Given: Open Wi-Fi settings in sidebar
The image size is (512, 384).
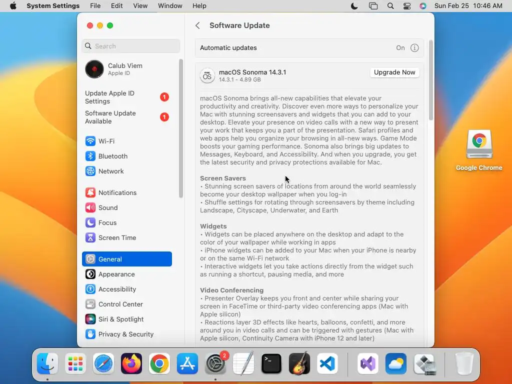Looking at the screenshot, I should click(x=126, y=141).
